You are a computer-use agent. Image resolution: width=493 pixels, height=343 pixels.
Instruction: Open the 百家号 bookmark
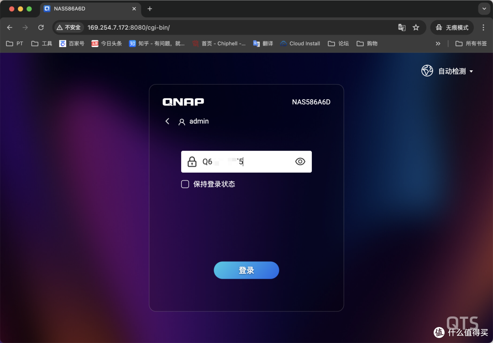pyautogui.click(x=72, y=43)
